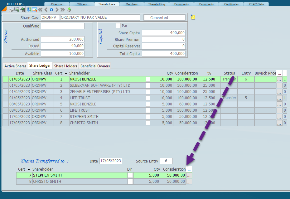Open ellipsis button for STEPHEN SMITH transfer row
Screen dimensions: 290x199
point(189,175)
